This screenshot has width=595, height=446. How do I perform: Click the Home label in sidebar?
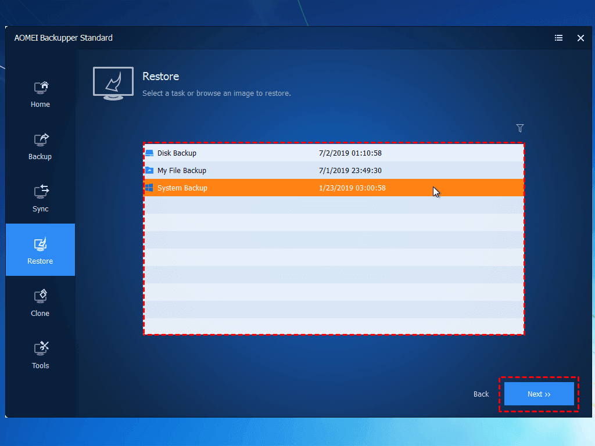pyautogui.click(x=40, y=105)
